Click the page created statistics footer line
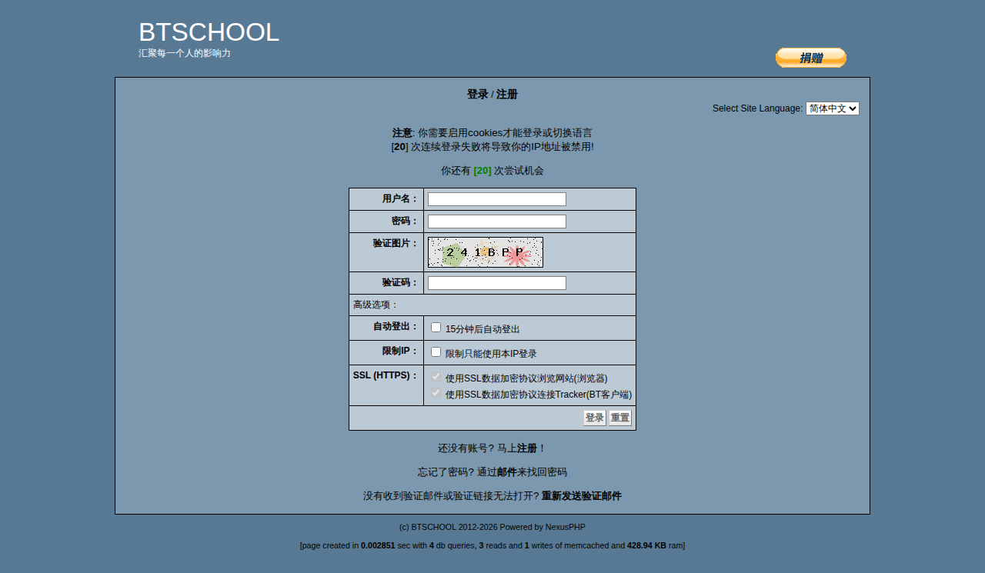Image resolution: width=985 pixels, height=573 pixels. 492,546
